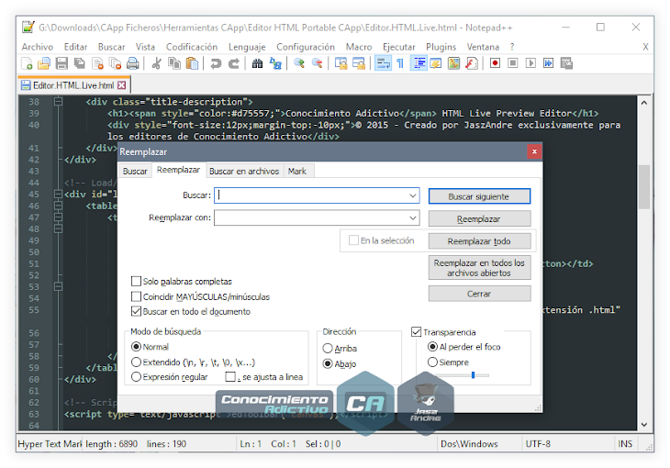Click the Buscar siguiente button
The height and width of the screenshot is (468, 670).
479,196
